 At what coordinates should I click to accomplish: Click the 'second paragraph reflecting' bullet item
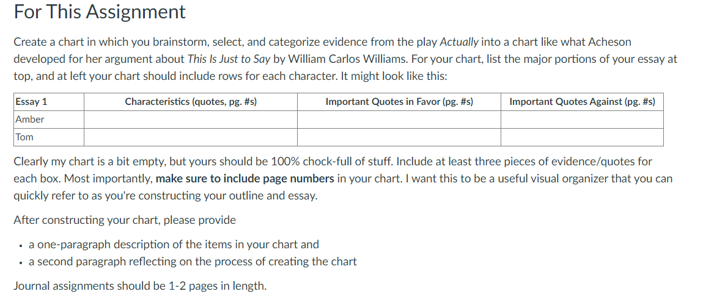pos(193,262)
